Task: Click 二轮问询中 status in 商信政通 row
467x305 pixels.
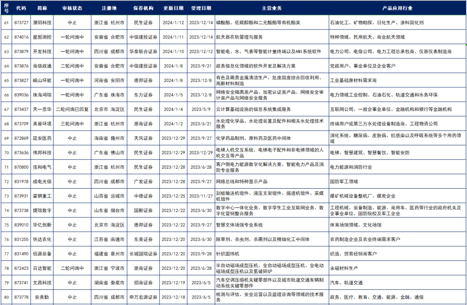Action: [x=72, y=66]
